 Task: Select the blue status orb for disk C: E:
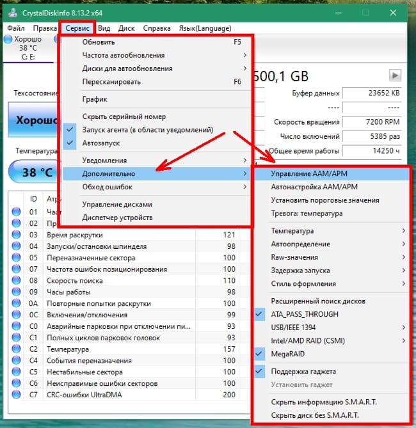coord(8,39)
